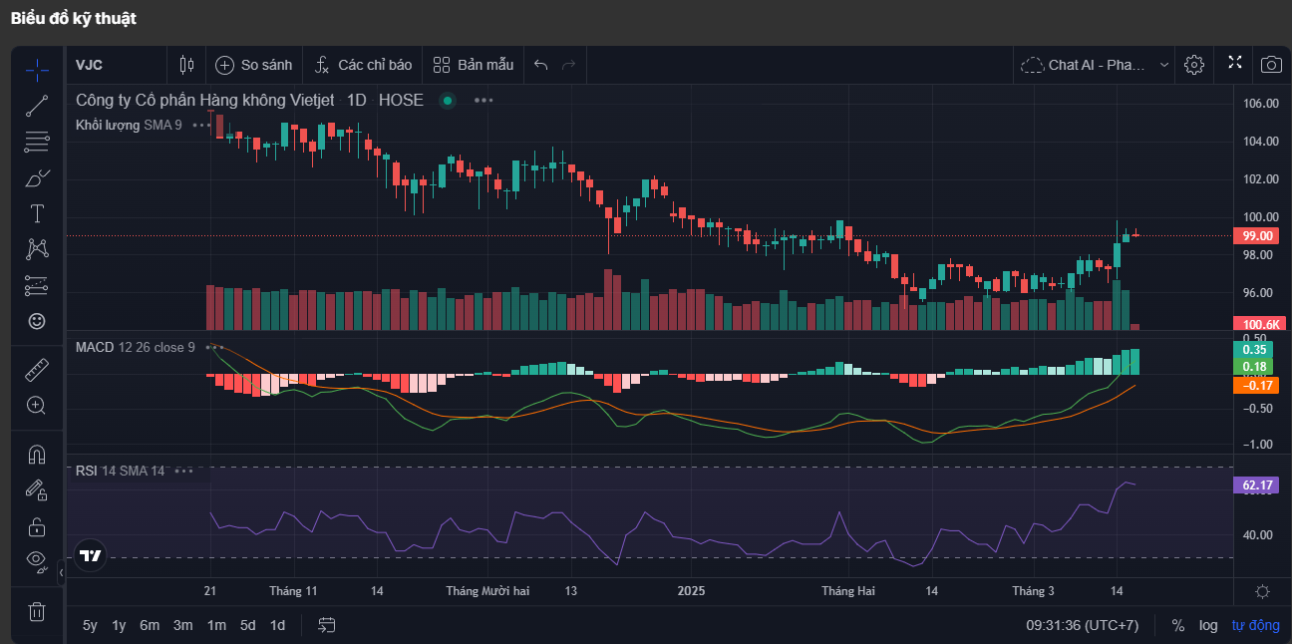Click the trash icon to remove drawings

(x=37, y=611)
